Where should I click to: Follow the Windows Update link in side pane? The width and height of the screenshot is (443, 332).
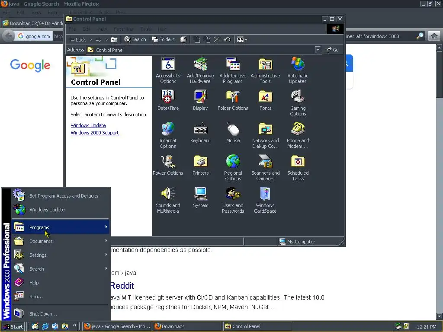[88, 125]
